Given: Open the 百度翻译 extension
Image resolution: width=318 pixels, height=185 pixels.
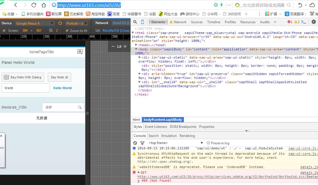Looking at the screenshot, I should pyautogui.click(x=295, y=14).
